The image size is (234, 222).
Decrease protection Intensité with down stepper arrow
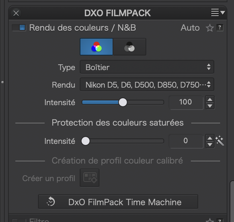tap(210, 145)
